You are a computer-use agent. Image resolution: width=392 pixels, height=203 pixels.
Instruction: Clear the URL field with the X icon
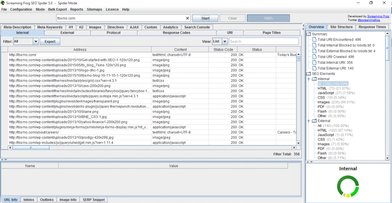pos(188,18)
